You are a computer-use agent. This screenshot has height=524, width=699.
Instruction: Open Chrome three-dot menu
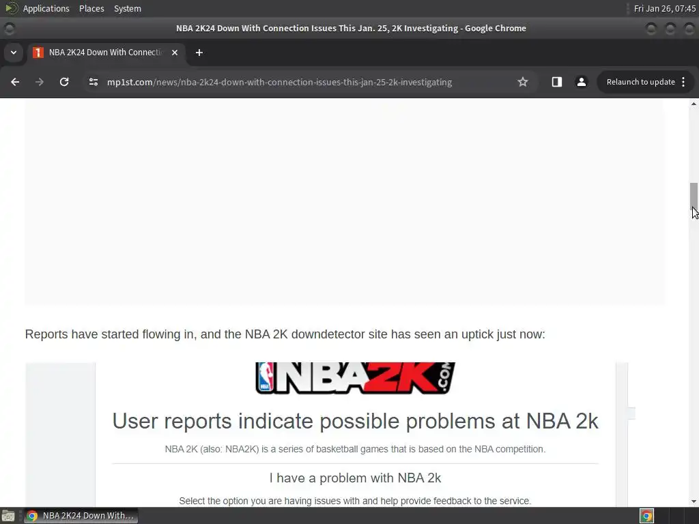(x=683, y=82)
